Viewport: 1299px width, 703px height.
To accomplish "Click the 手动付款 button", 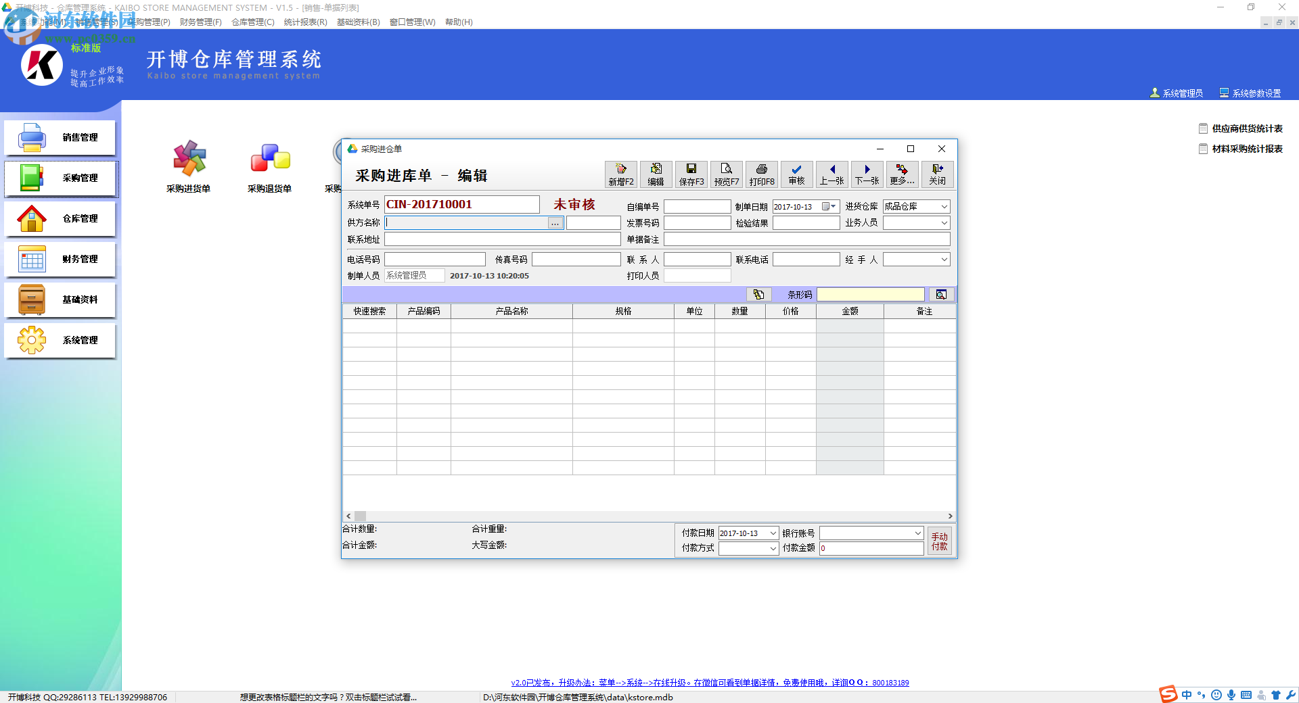I will (x=939, y=541).
